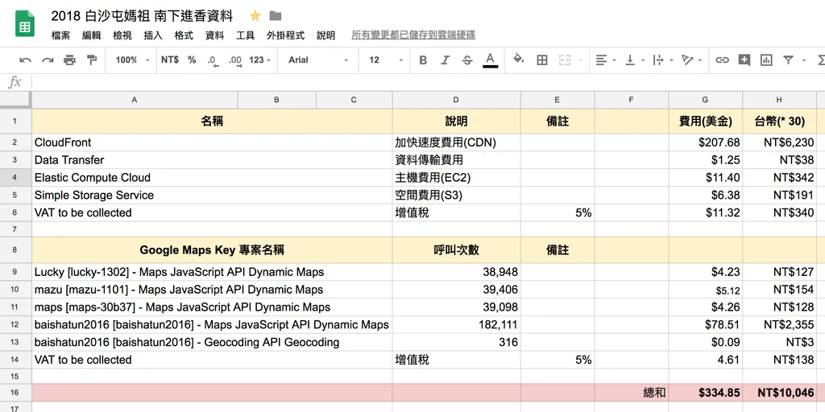Screen dimensions: 825x412
Task: Open the Arial font dropdown
Action: coord(318,60)
